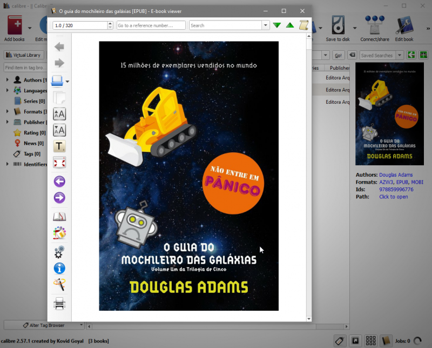The height and width of the screenshot is (348, 432).
Task: Focus the 'Go to a reference number' field
Action: (x=151, y=25)
